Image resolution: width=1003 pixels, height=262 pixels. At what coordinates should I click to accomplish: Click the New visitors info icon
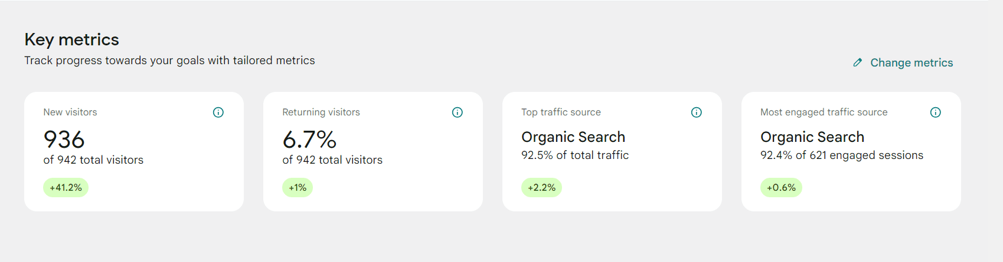tap(218, 112)
